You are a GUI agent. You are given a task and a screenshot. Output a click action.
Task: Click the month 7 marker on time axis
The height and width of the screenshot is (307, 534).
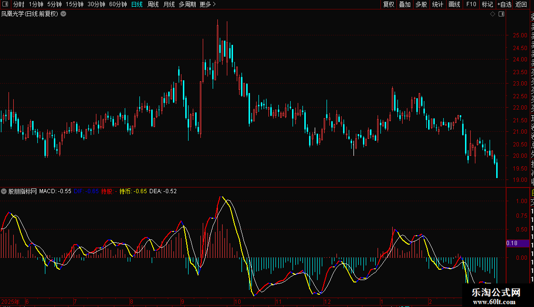click(75, 301)
